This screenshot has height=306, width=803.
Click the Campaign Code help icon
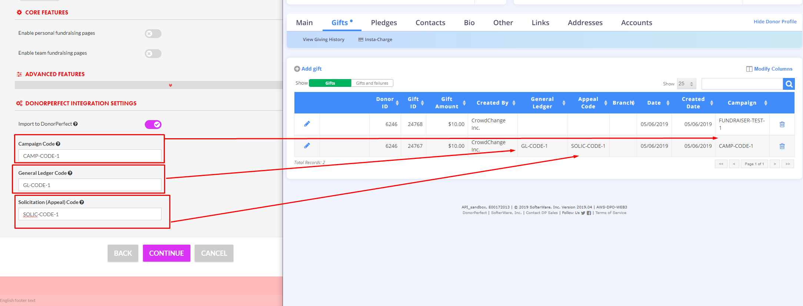[x=58, y=144]
